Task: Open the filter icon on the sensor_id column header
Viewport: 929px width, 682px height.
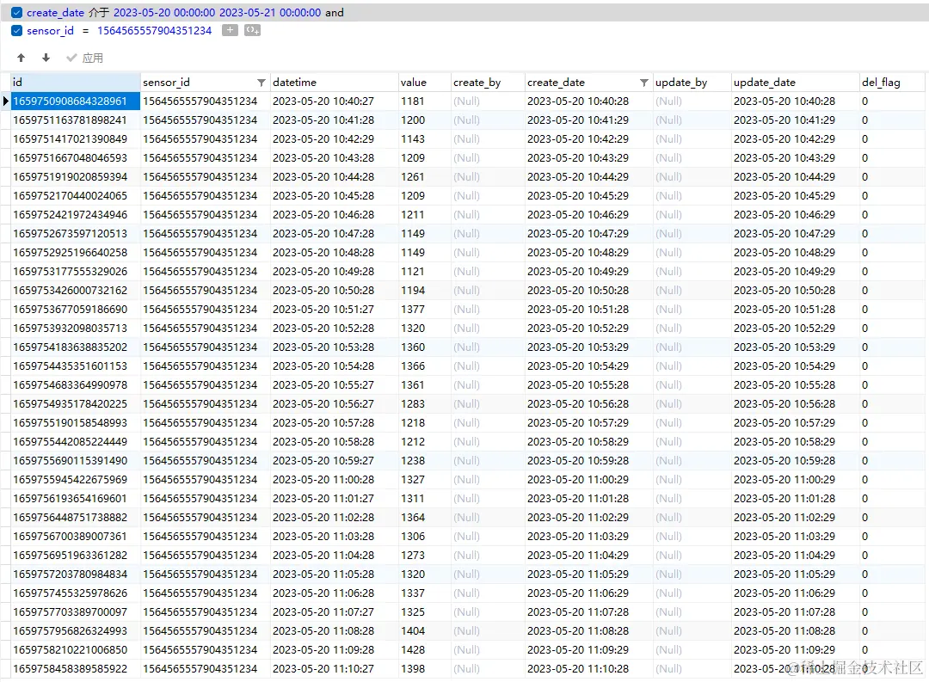Action: [x=261, y=83]
